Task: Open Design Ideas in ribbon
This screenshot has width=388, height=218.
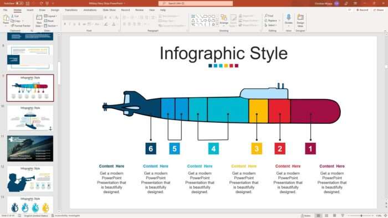Action: [x=300, y=20]
